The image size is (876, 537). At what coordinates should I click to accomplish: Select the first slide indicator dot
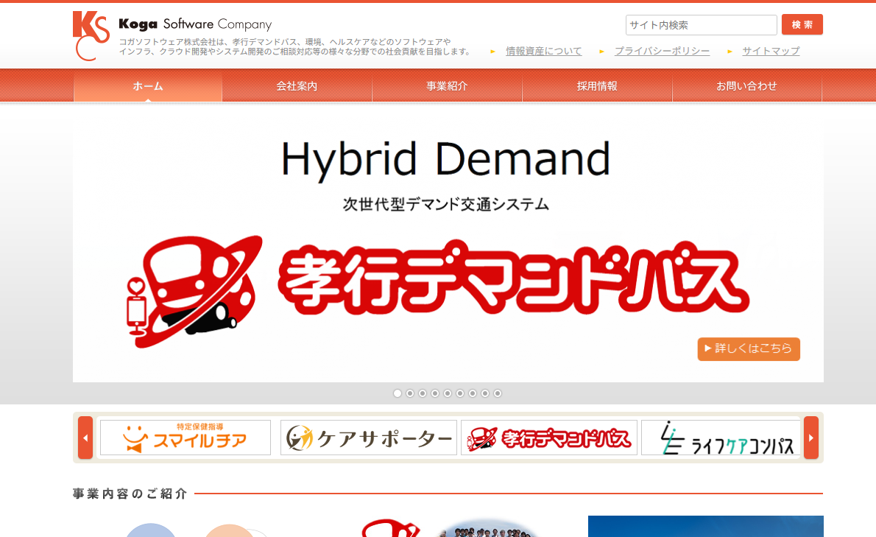coord(398,393)
